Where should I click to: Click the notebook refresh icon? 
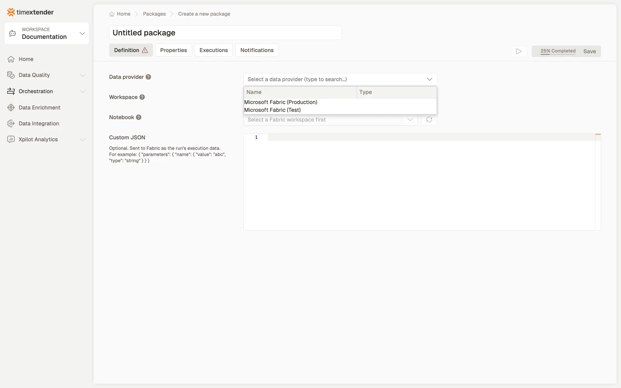tap(429, 120)
